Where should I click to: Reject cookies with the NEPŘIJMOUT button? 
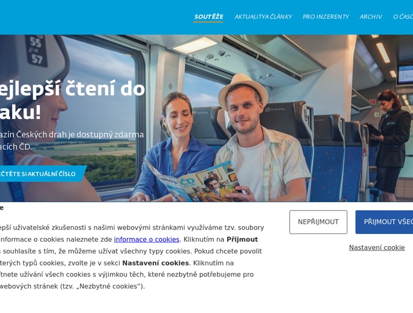coord(318,222)
